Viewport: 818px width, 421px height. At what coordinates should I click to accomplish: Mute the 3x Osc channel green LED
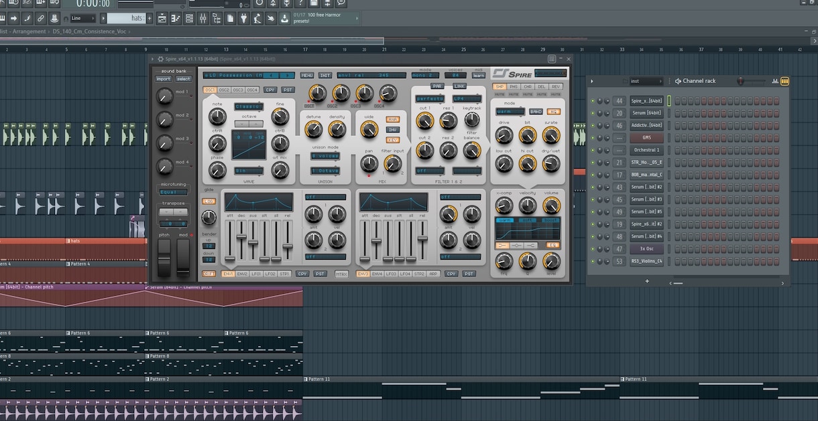[x=593, y=248]
